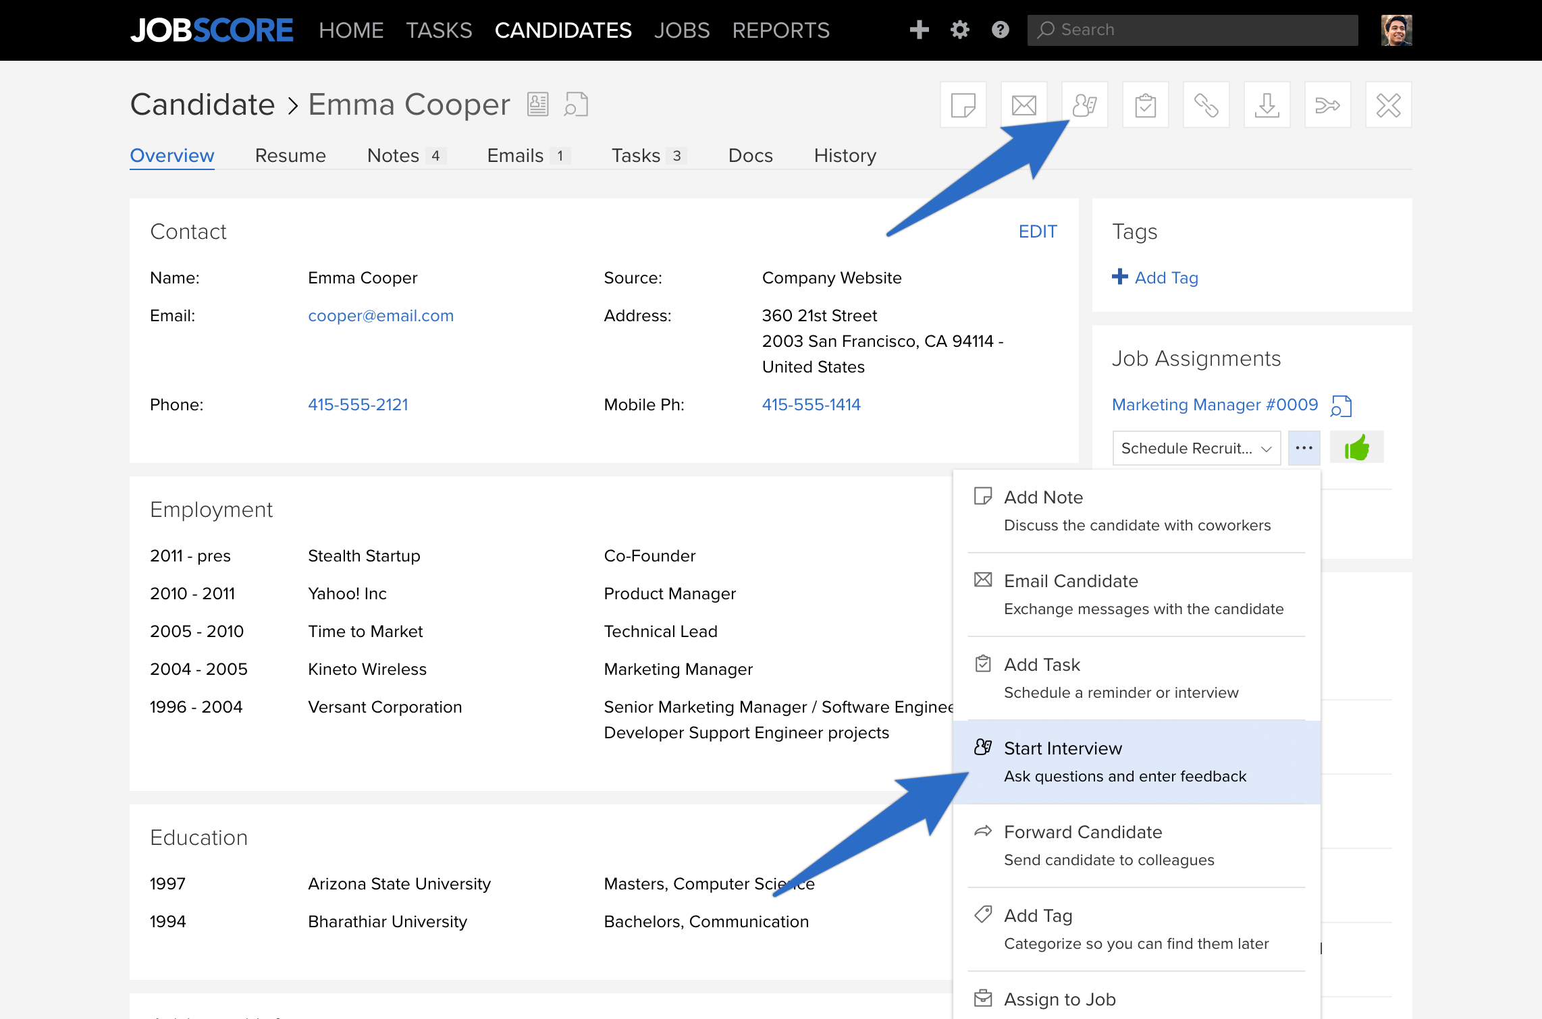The image size is (1542, 1019).
Task: Toggle the green thumbs-up rating
Action: click(1357, 447)
